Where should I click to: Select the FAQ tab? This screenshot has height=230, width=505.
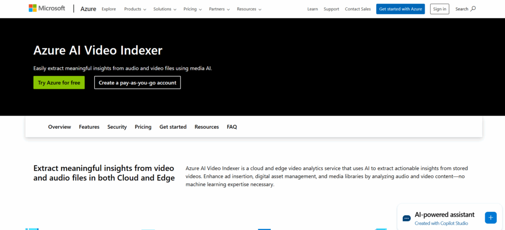232,127
